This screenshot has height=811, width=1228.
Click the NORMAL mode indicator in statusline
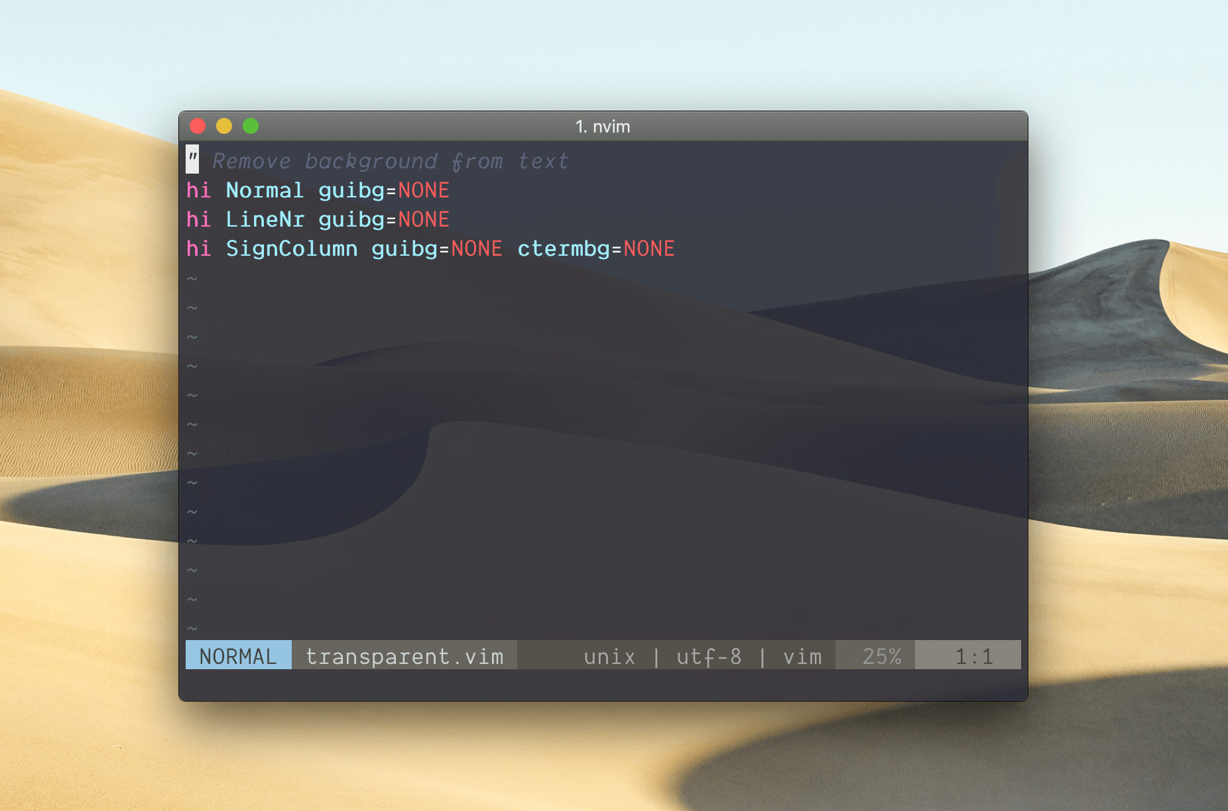tap(238, 656)
